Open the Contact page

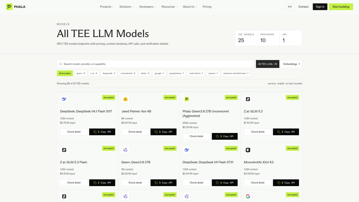pyautogui.click(x=303, y=7)
